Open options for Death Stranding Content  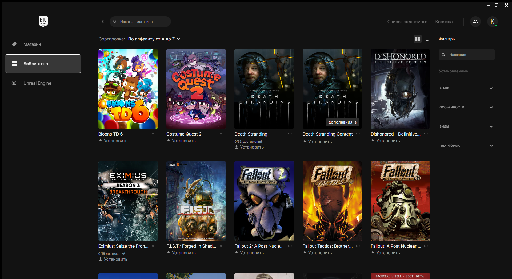click(x=358, y=134)
